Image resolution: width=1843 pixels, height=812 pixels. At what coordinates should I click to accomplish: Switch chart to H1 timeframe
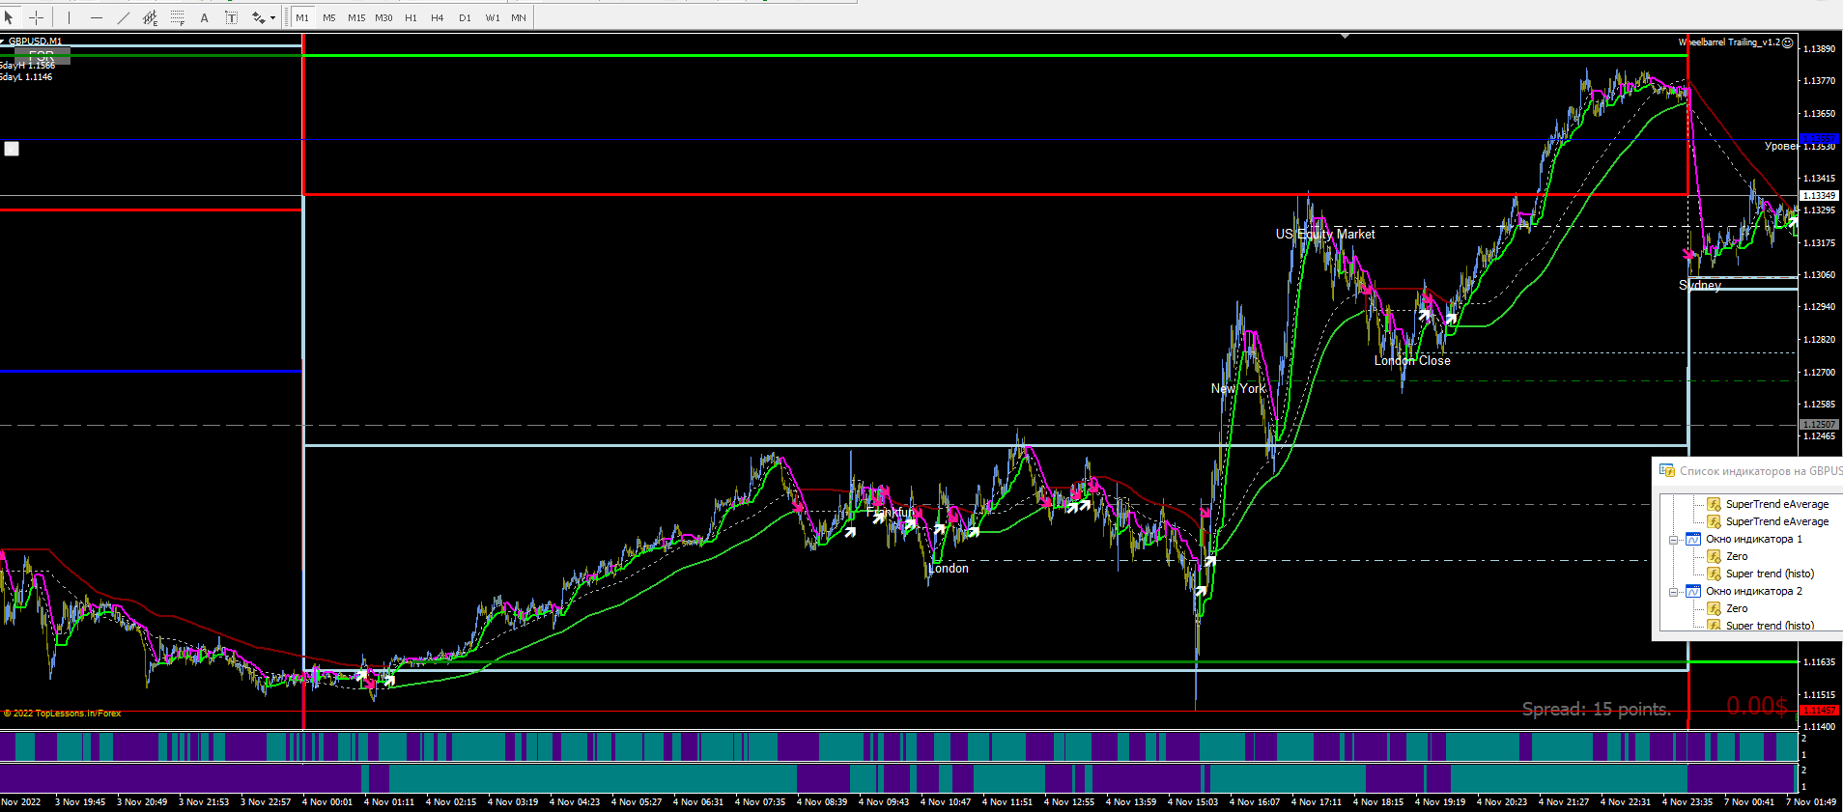click(411, 17)
